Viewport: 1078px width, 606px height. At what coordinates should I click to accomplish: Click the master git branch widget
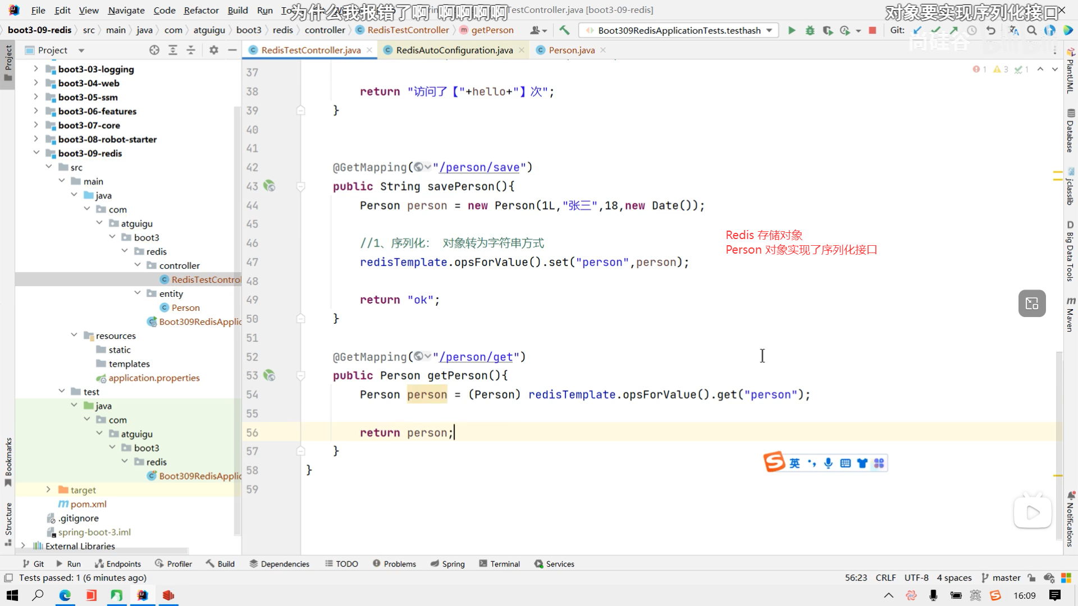click(x=1001, y=577)
